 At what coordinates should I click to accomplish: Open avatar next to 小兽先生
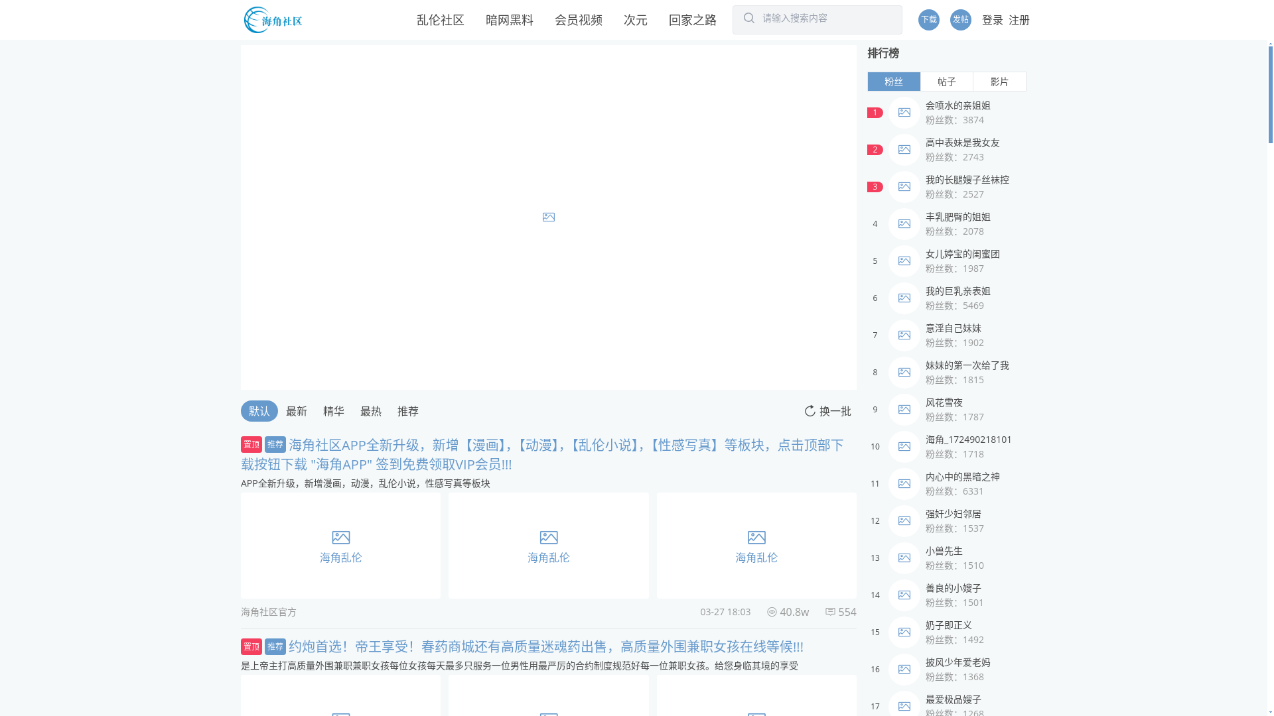pyautogui.click(x=904, y=558)
